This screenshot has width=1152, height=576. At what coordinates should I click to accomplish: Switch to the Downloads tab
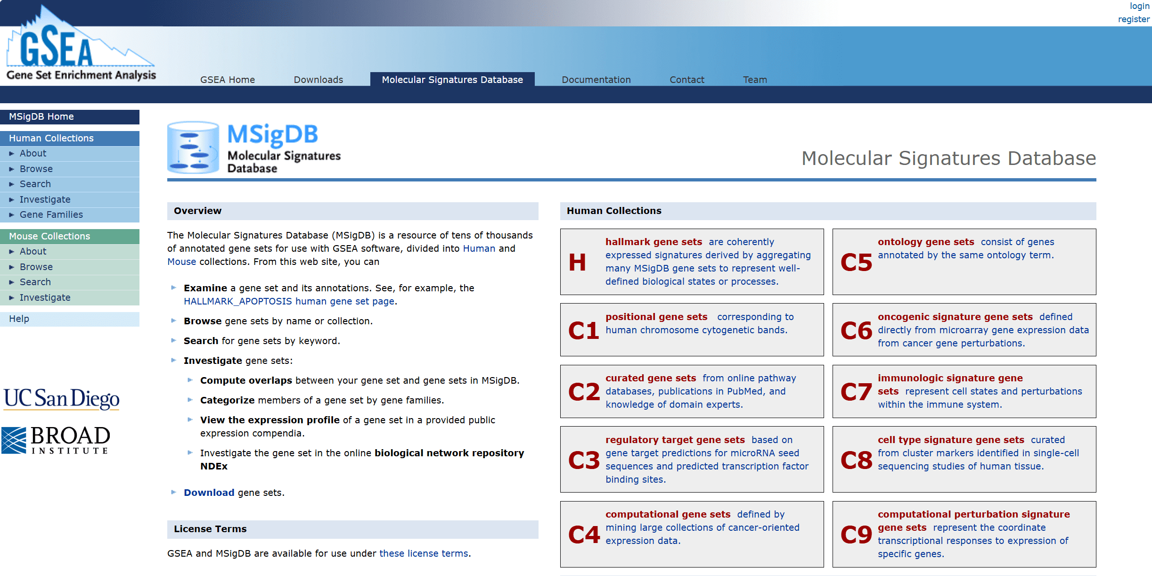click(318, 80)
